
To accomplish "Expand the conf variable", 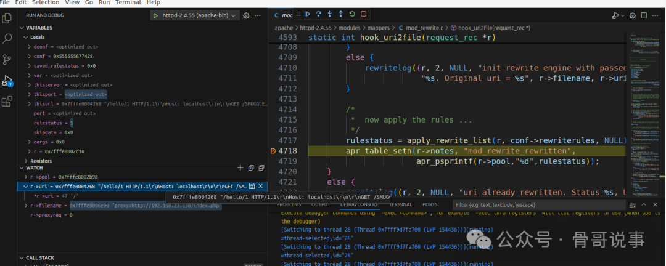I will click(x=30, y=56).
